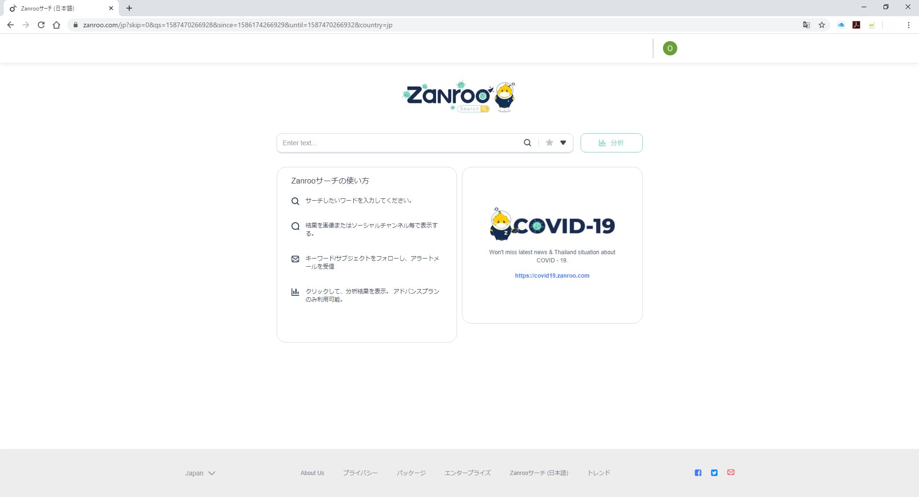Click the magnifier search icon in search box
919x497 pixels.
[x=527, y=142]
